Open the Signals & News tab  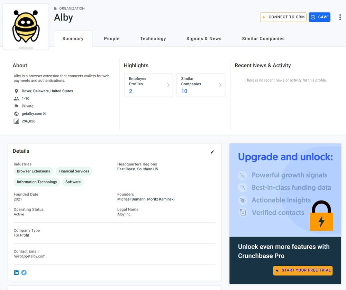pyautogui.click(x=204, y=39)
